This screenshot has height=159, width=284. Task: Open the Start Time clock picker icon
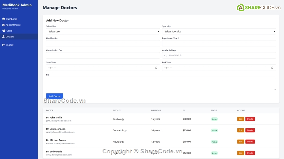pyautogui.click(x=156, y=68)
